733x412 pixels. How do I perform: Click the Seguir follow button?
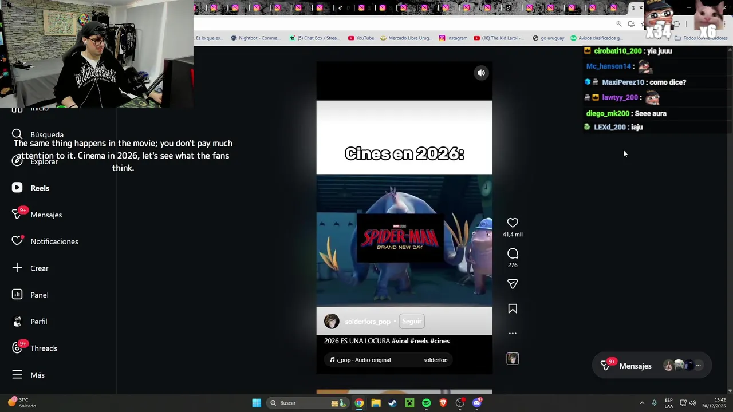pos(412,321)
